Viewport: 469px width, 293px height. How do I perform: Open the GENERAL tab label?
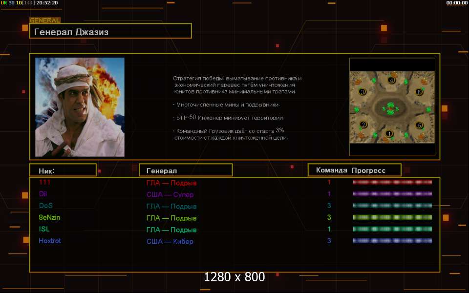point(45,21)
